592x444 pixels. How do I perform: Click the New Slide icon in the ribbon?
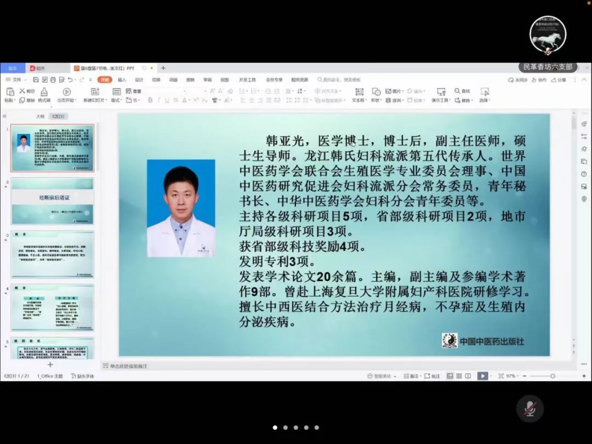95,92
